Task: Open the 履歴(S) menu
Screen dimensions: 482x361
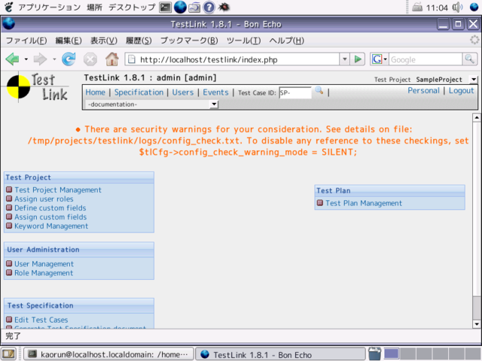Action: pyautogui.click(x=139, y=41)
